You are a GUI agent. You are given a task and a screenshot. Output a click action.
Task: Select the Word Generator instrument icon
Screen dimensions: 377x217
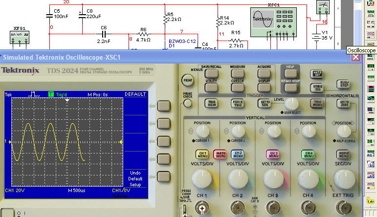pyautogui.click(x=371, y=78)
